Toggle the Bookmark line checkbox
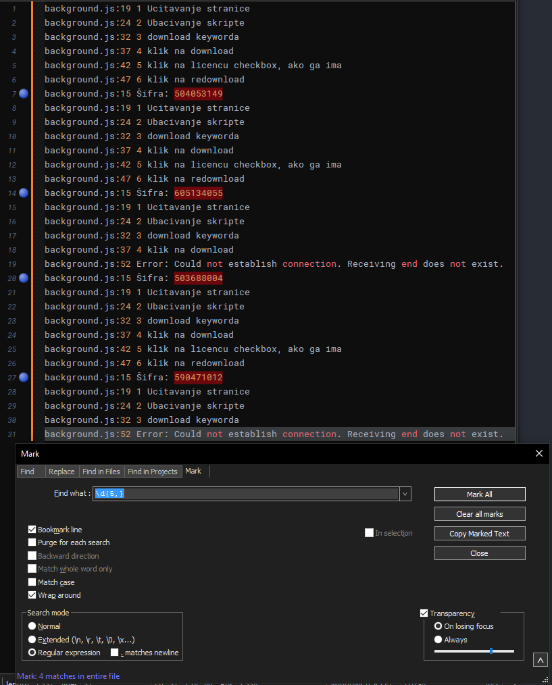 (32, 530)
